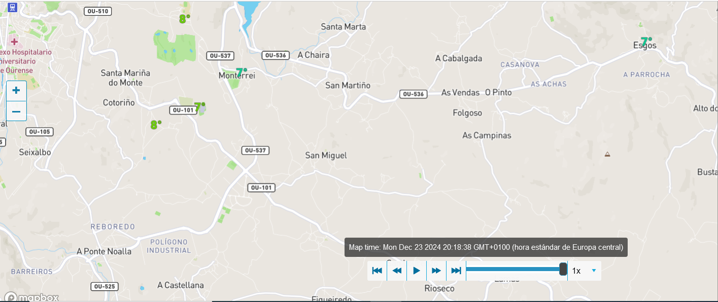
Task: Select the 7° marker at Esgos
Action: (646, 41)
